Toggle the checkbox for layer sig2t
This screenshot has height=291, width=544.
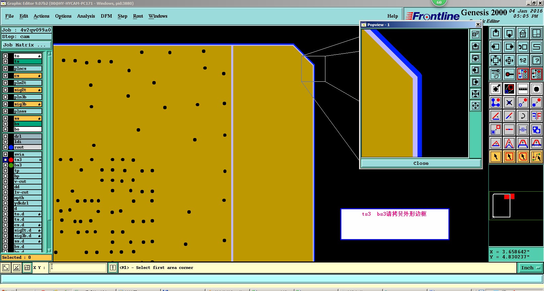coord(5,90)
